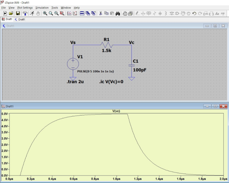Screen dimensions: 229x183
Task: Select the Component logic-gate icon
Action: pyautogui.click(x=177, y=14)
